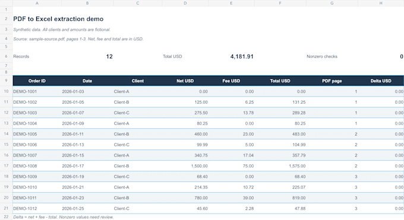Click the 'Synthetic data' note cell

point(62,30)
